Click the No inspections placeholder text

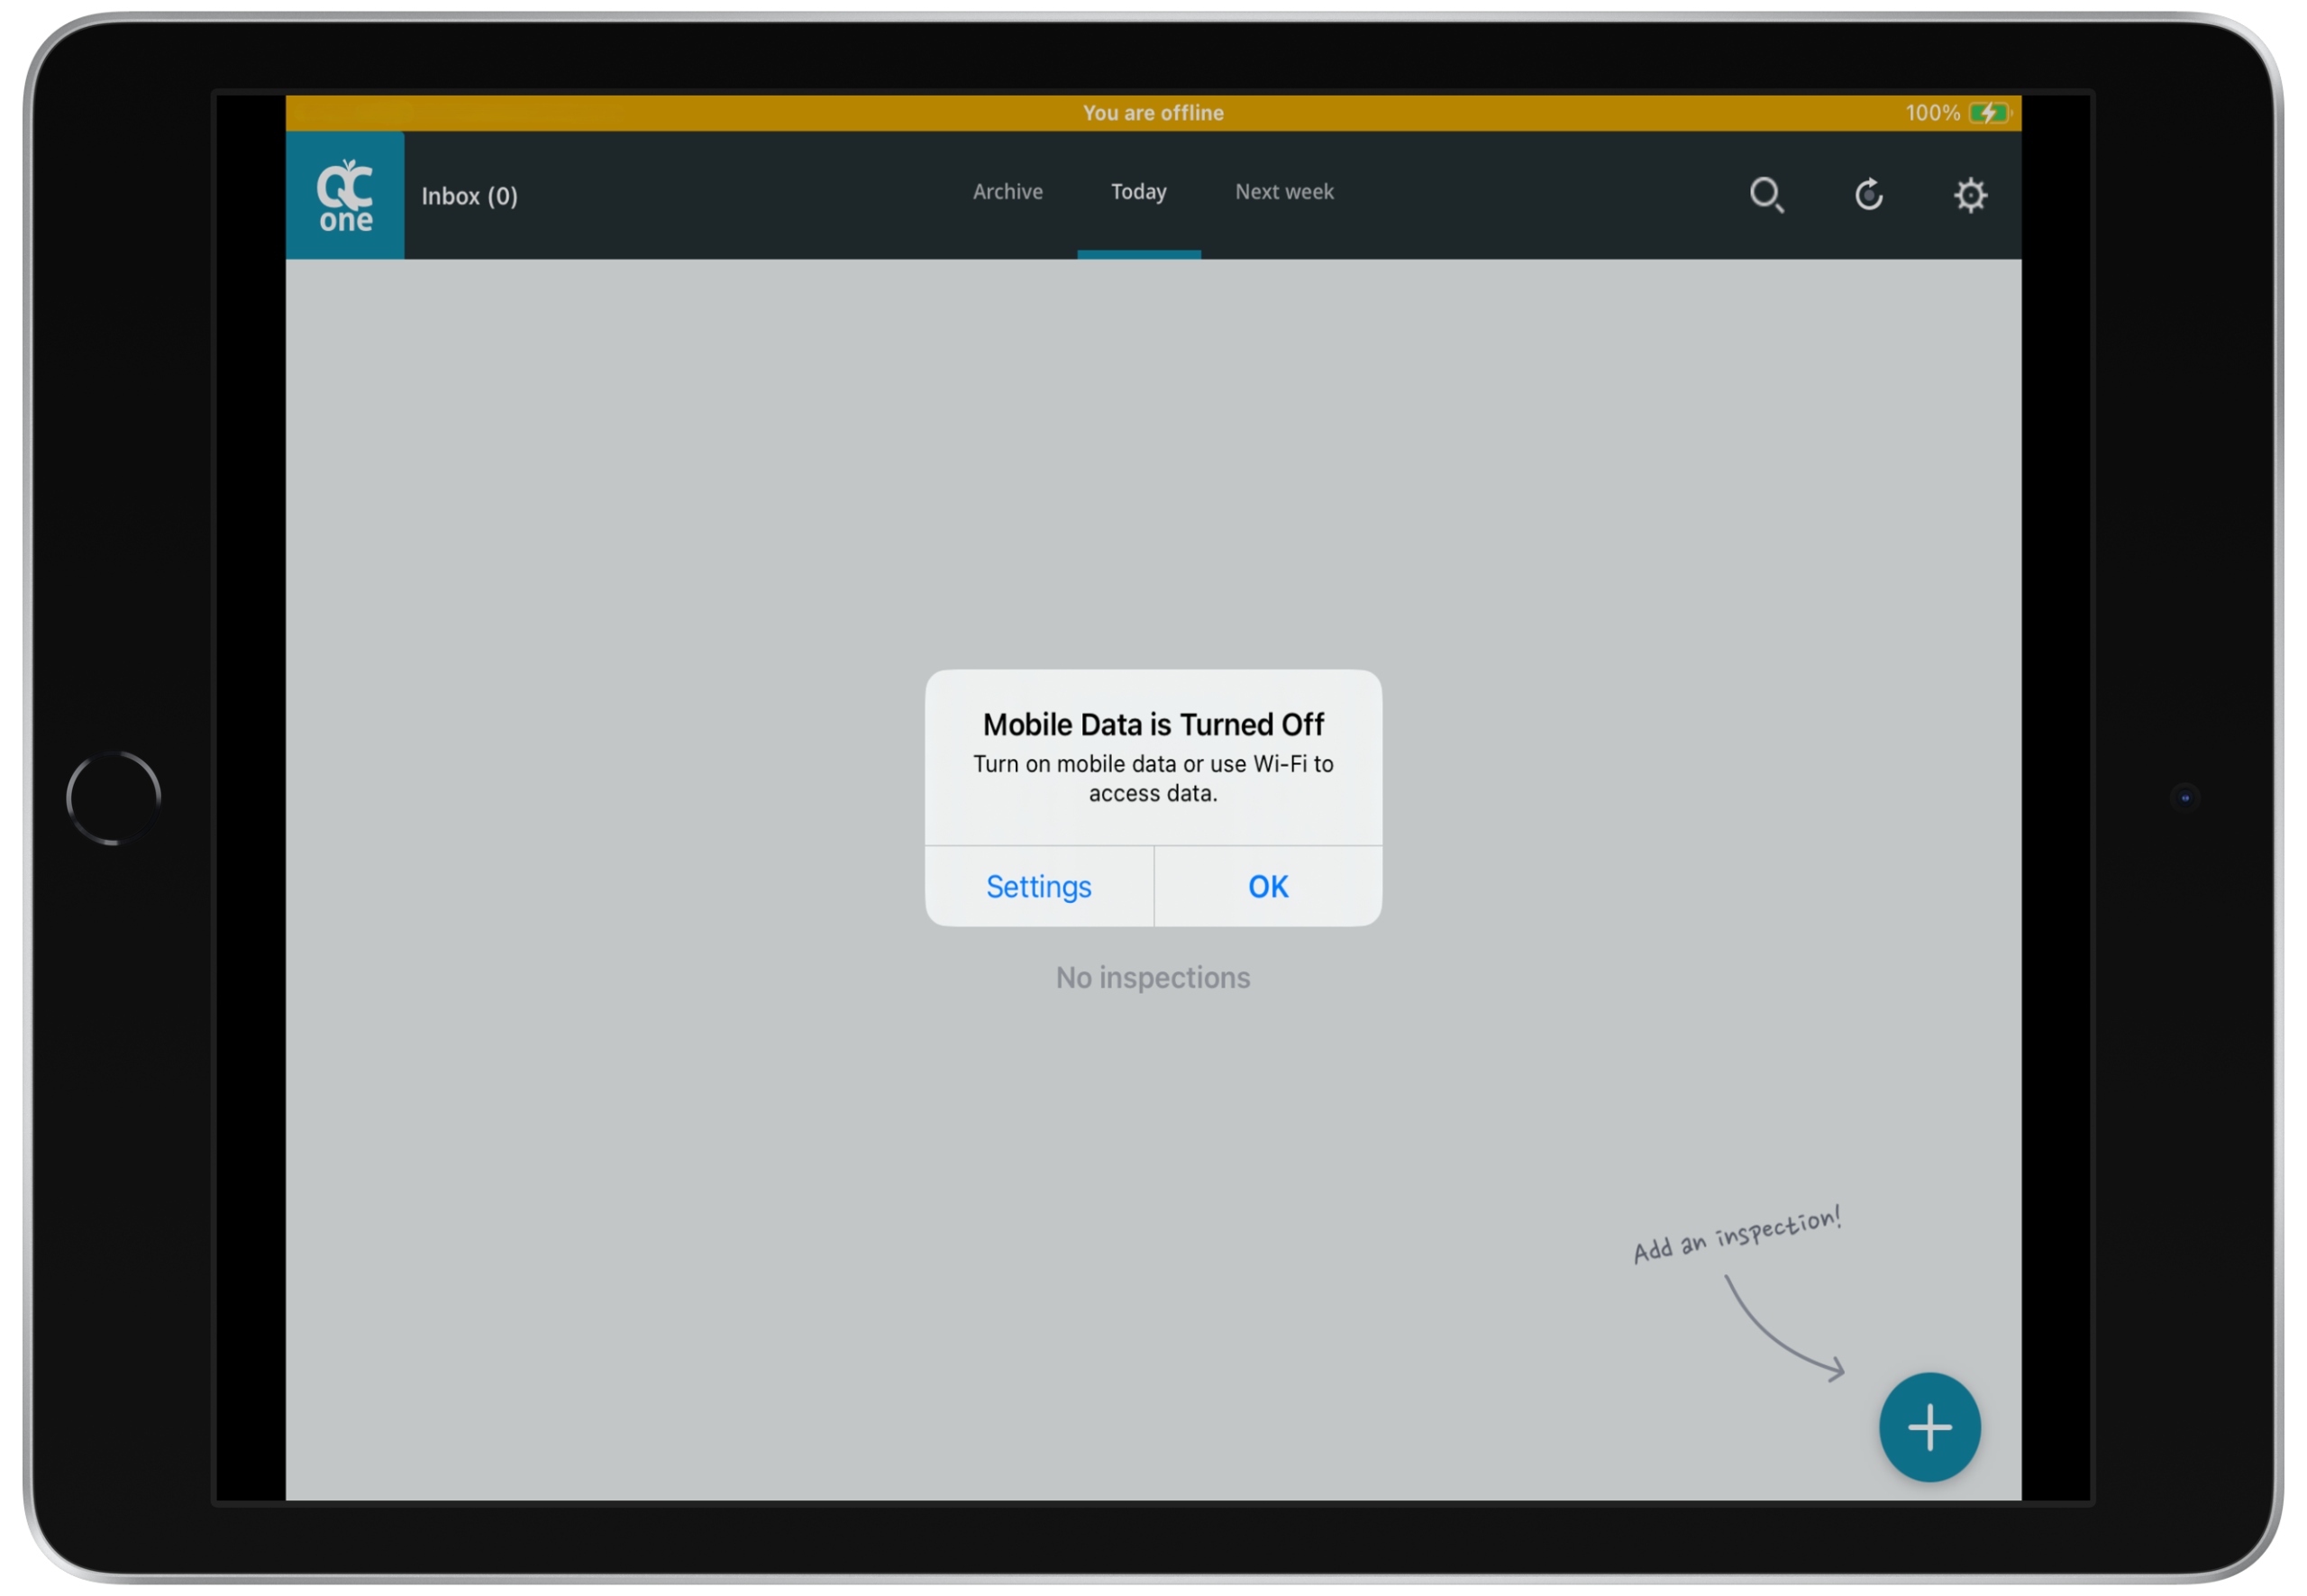pos(1152,977)
